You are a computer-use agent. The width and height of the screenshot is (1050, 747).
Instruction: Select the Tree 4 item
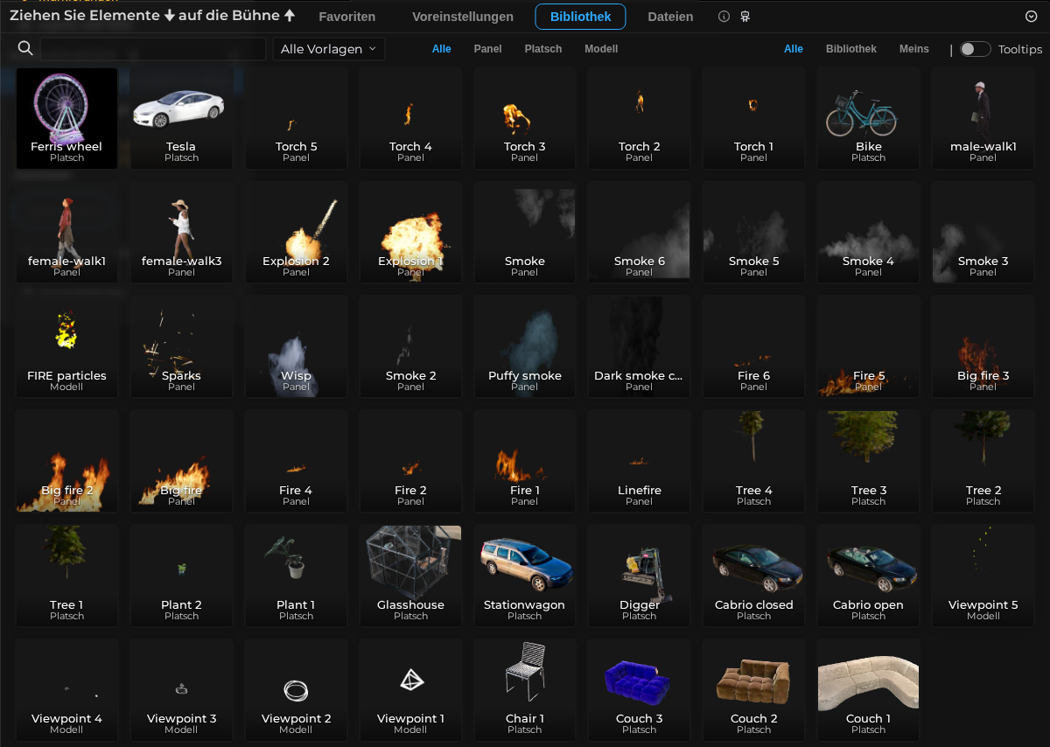pyautogui.click(x=753, y=462)
